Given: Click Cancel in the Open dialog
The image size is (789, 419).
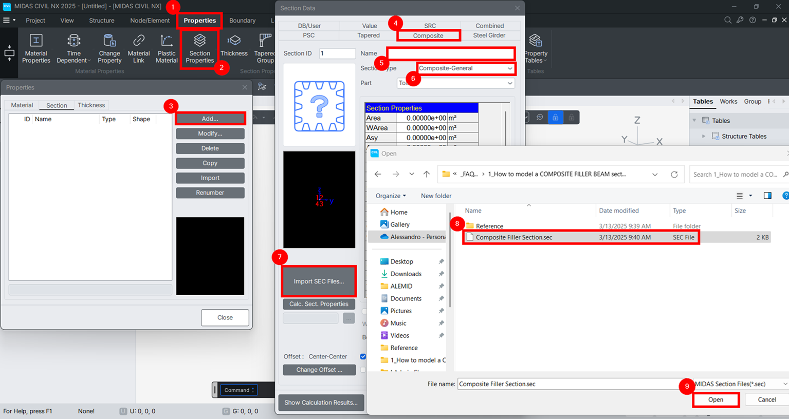Looking at the screenshot, I should click(766, 399).
